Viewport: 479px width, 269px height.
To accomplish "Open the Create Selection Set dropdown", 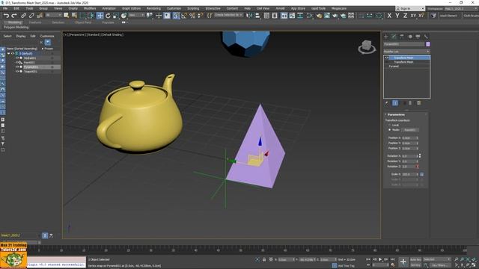I will click(x=228, y=15).
